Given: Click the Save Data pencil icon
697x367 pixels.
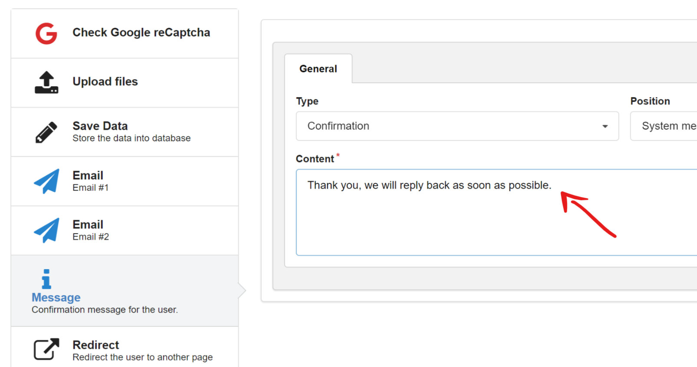Looking at the screenshot, I should (x=46, y=132).
